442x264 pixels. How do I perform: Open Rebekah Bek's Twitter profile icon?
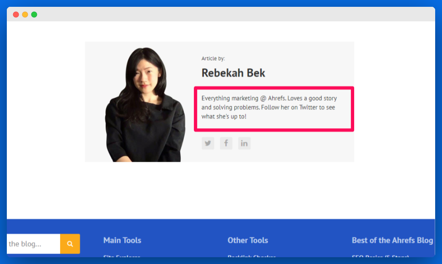tap(208, 143)
